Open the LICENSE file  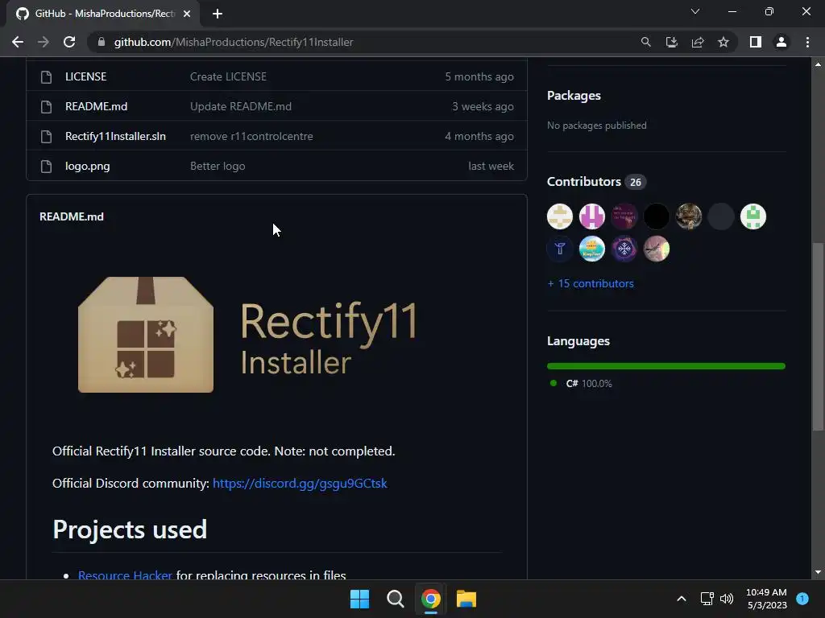[85, 76]
